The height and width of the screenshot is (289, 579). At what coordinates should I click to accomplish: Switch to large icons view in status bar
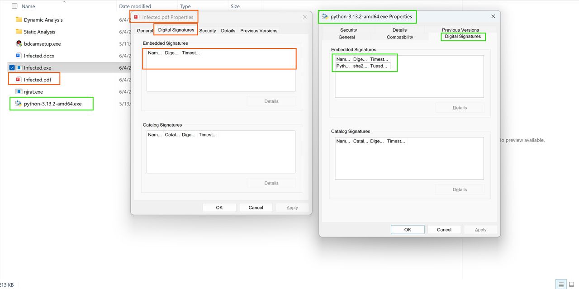[x=571, y=285]
